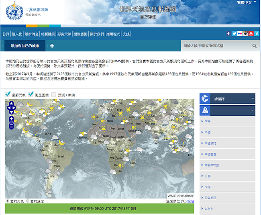Open the YouTube social icon

pos(251,34)
